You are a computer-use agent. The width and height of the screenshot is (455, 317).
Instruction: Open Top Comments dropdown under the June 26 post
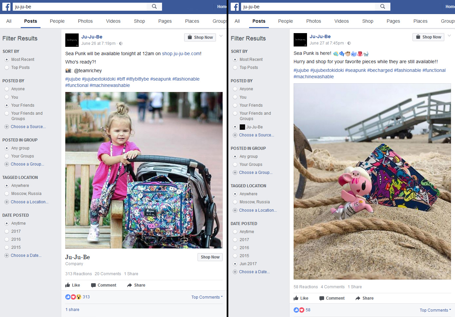point(207,297)
